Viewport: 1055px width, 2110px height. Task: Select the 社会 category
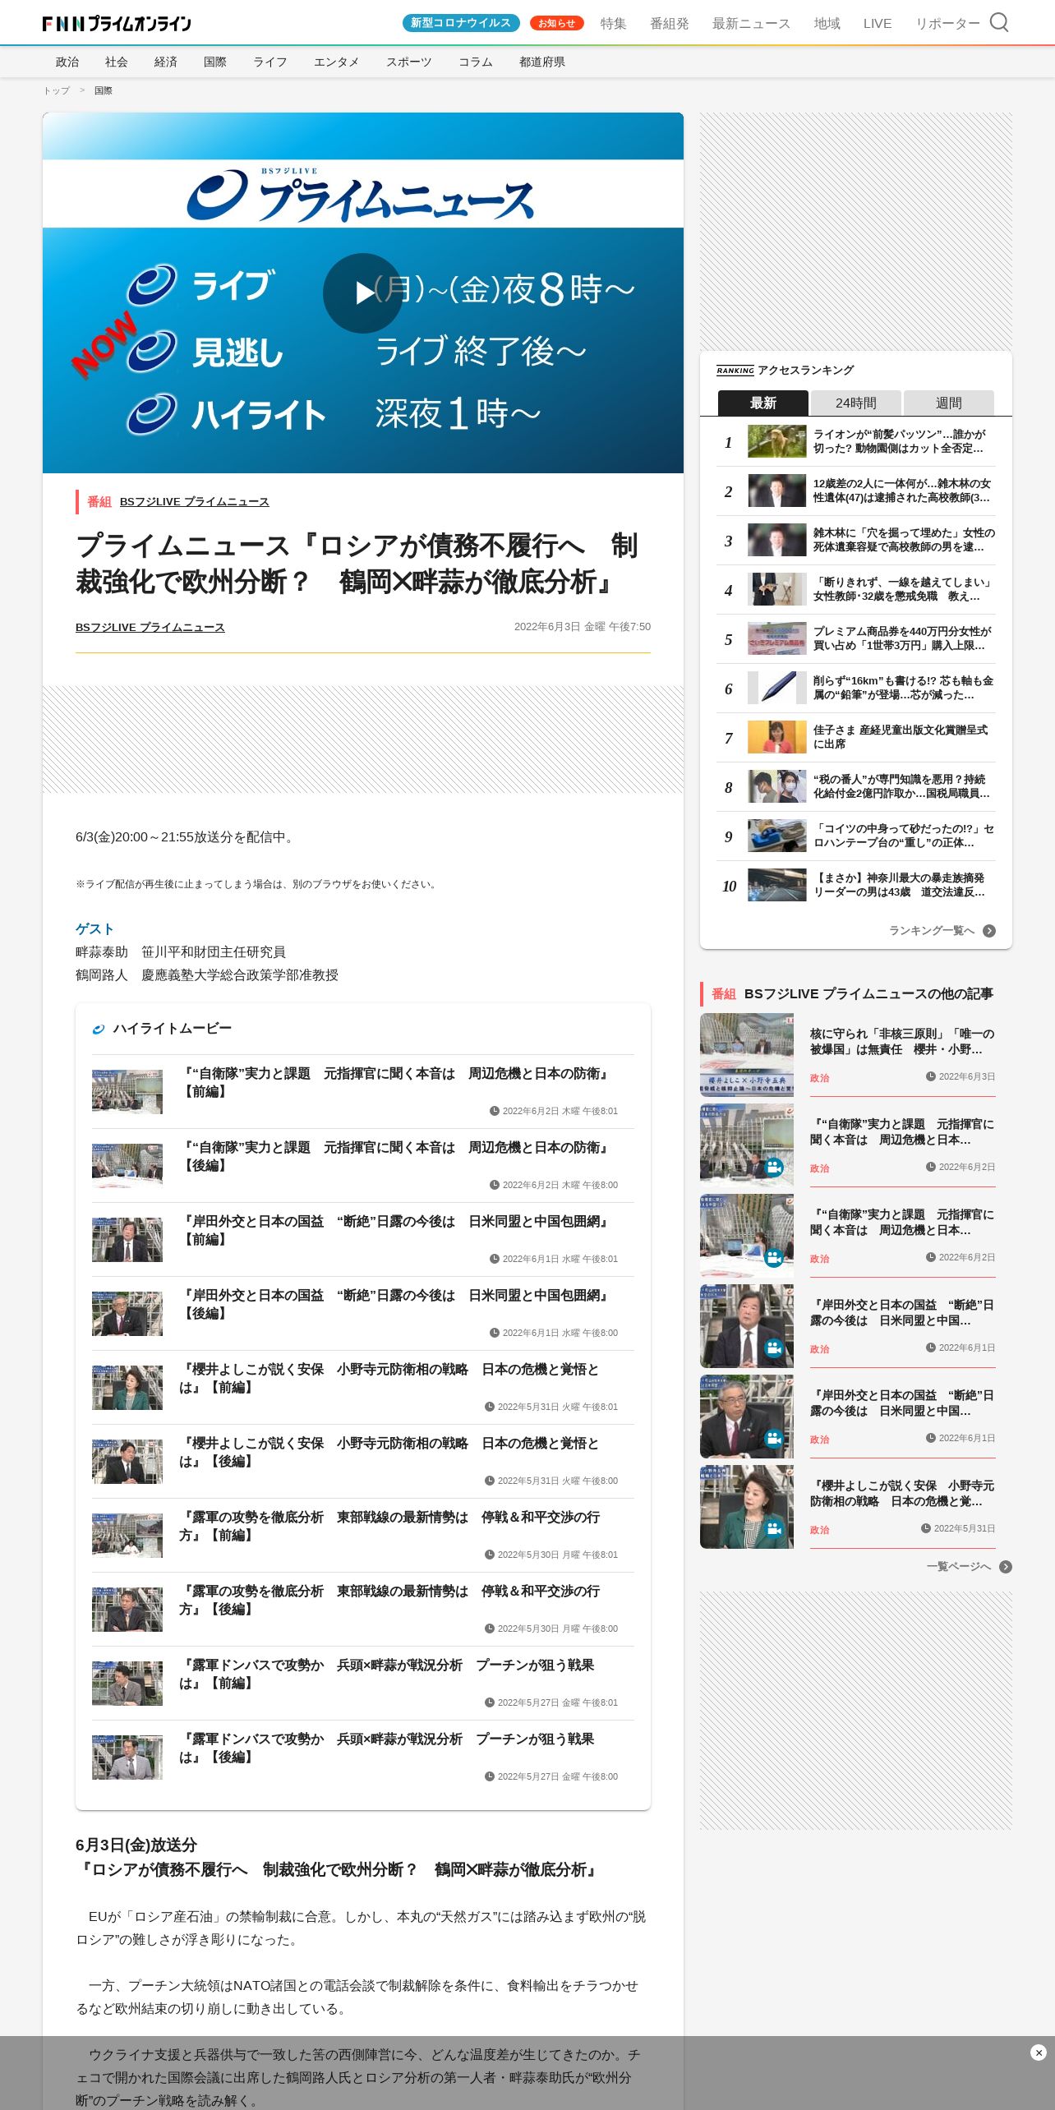117,62
